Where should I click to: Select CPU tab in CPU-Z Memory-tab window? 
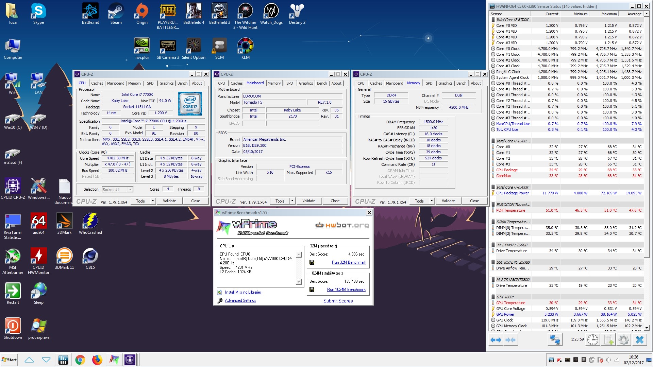pos(361,83)
